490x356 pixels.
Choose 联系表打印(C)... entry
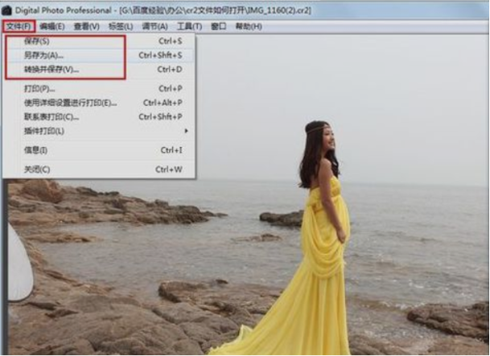click(x=100, y=117)
